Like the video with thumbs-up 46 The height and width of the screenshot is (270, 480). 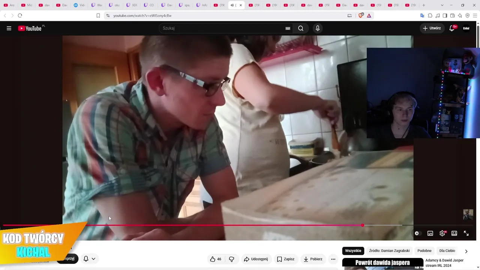pyautogui.click(x=216, y=259)
